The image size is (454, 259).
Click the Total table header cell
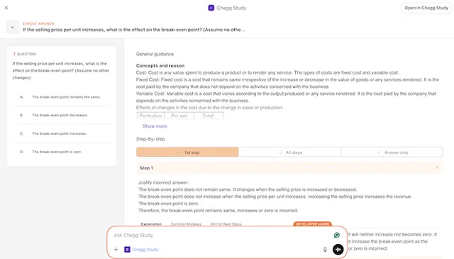[x=208, y=116]
